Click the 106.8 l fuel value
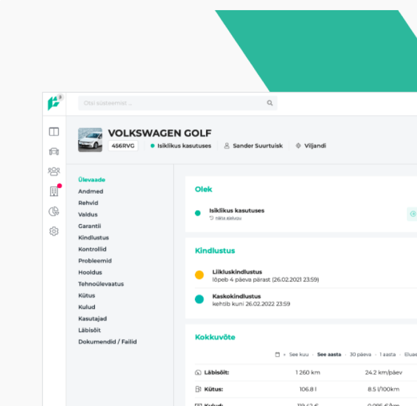Screen dimensions: 417x406 (308, 389)
